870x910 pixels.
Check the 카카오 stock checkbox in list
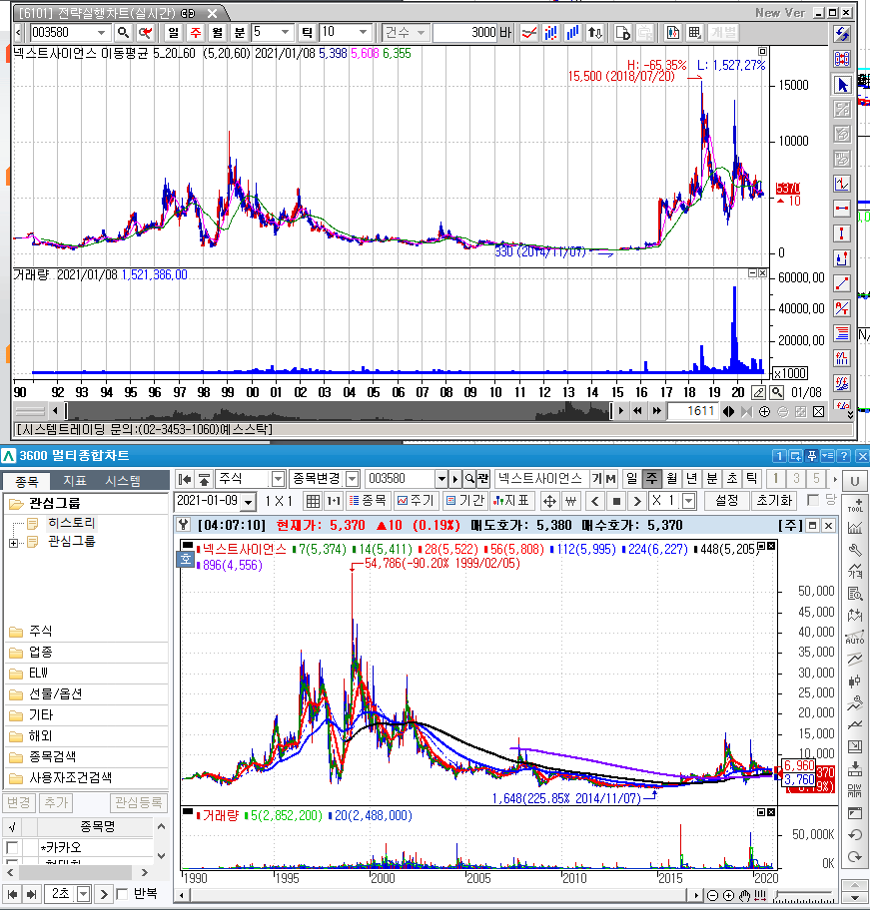point(12,847)
